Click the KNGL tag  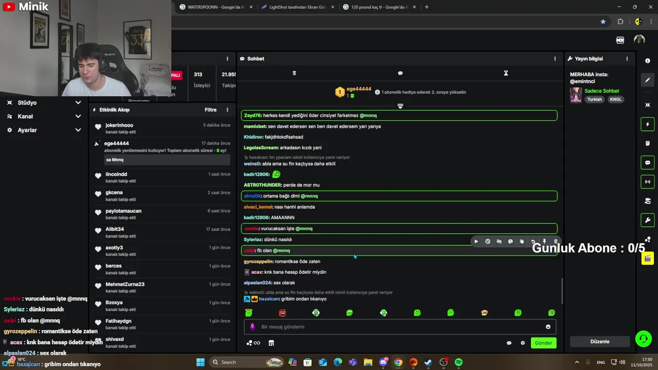pos(615,100)
